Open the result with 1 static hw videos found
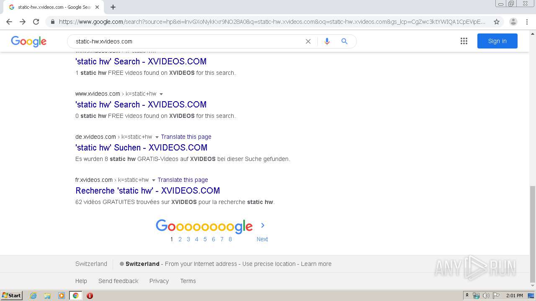The height and width of the screenshot is (301, 536). coord(141,61)
